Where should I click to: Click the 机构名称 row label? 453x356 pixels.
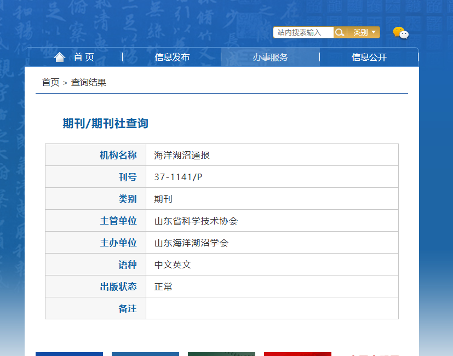point(118,155)
